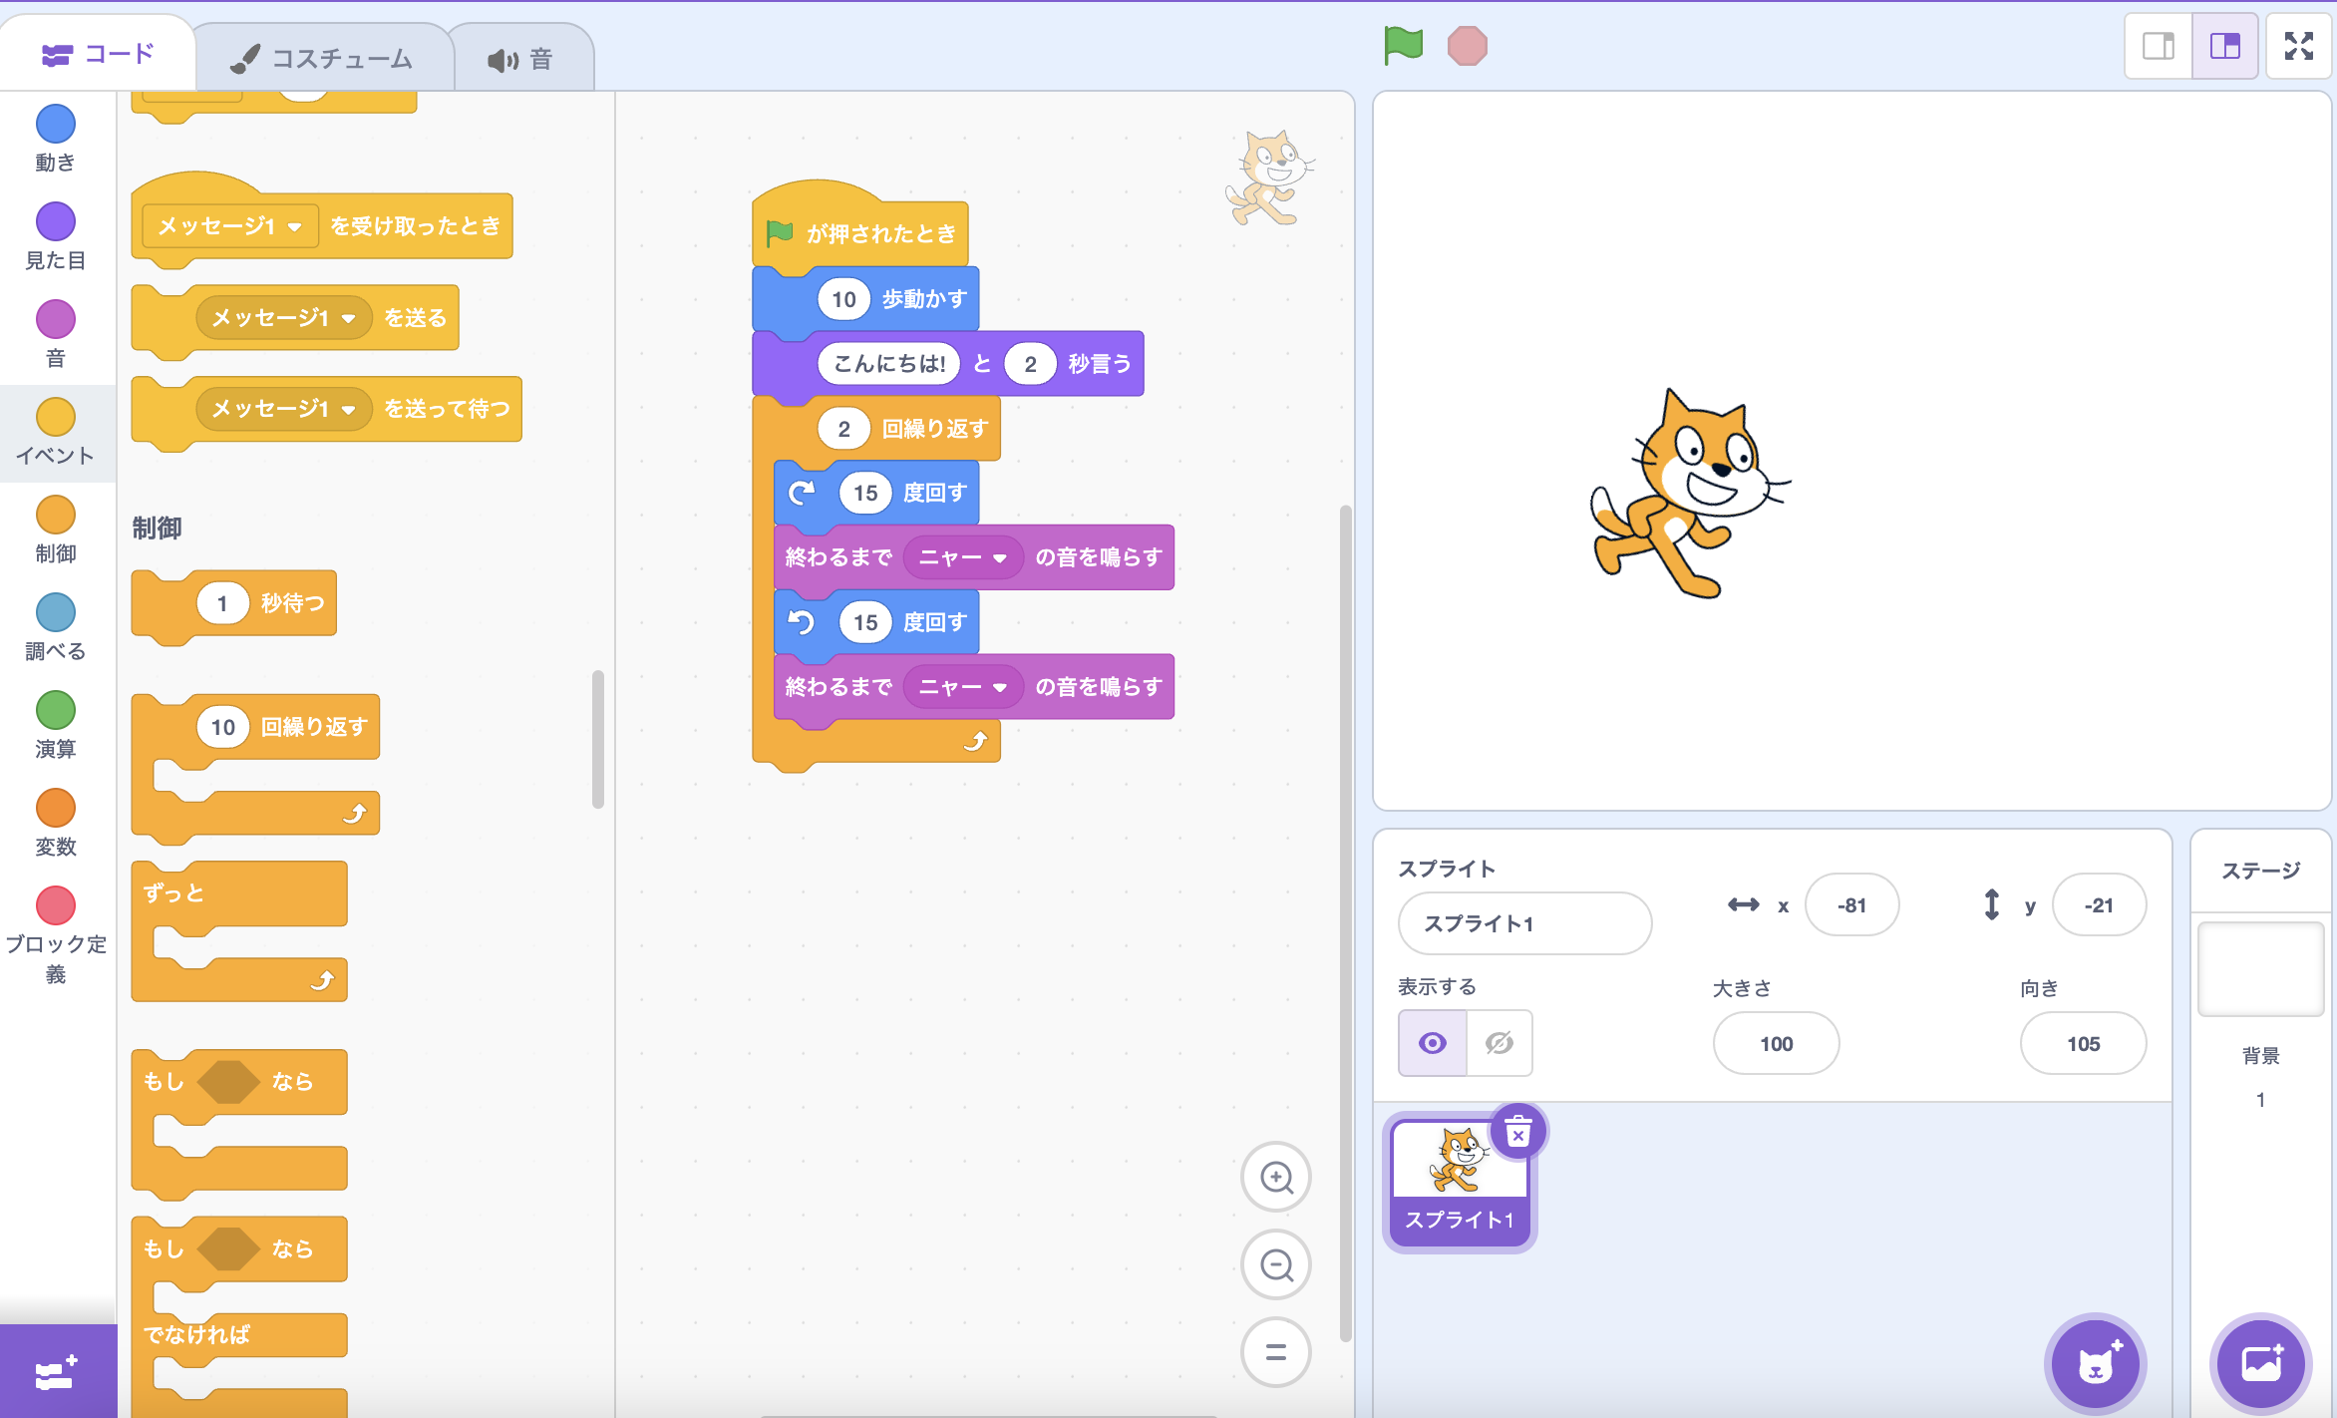Viewport: 2337px width, 1418px height.
Task: Show the sprite with the eye toggle
Action: coord(1433,1043)
